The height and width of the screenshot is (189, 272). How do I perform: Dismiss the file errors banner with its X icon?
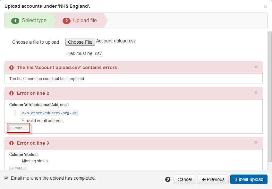click(256, 67)
